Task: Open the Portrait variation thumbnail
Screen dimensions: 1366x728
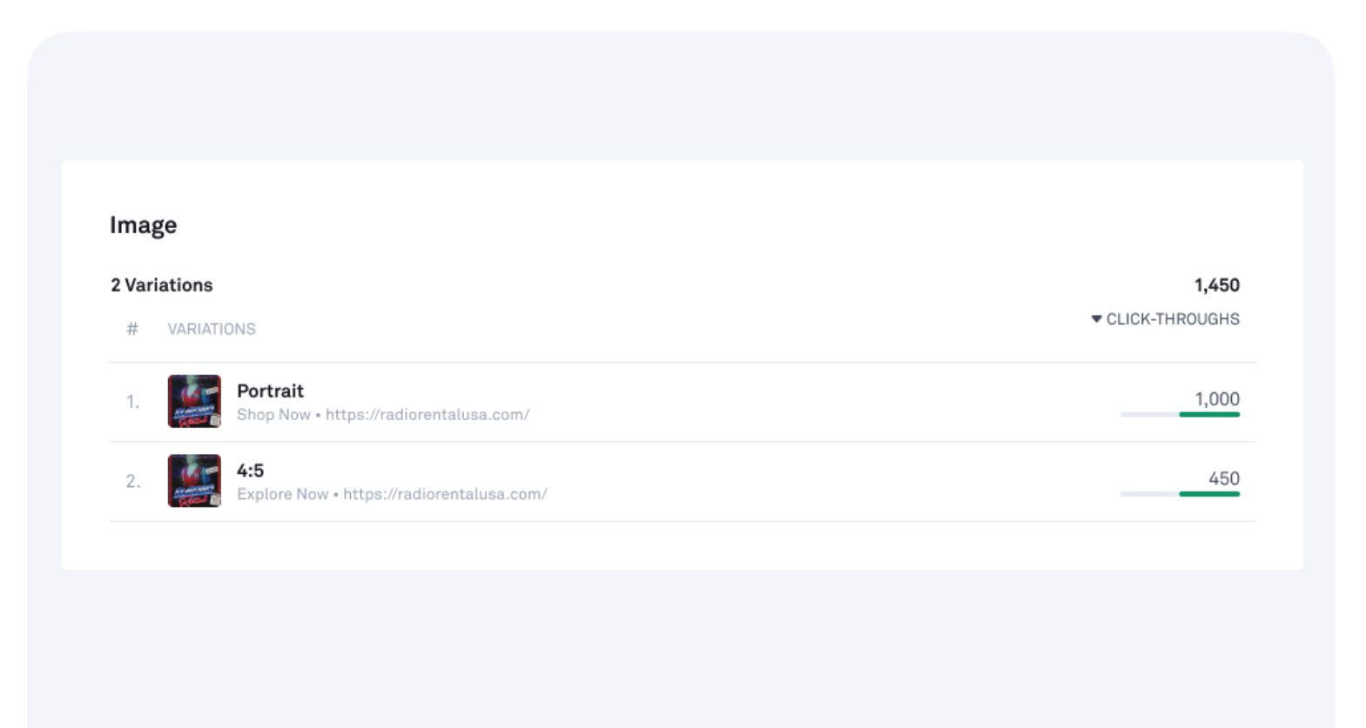Action: [194, 401]
